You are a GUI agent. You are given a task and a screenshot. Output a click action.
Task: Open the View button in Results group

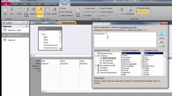5,12
